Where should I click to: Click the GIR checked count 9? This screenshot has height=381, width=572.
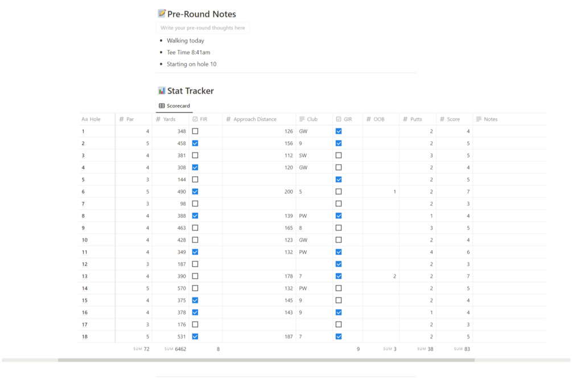click(x=358, y=349)
